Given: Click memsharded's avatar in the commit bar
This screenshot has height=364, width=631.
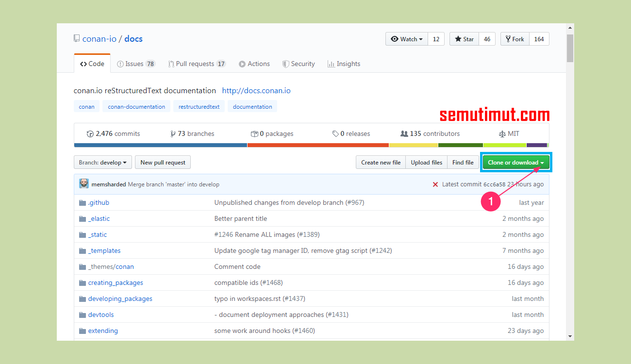Looking at the screenshot, I should coord(84,184).
